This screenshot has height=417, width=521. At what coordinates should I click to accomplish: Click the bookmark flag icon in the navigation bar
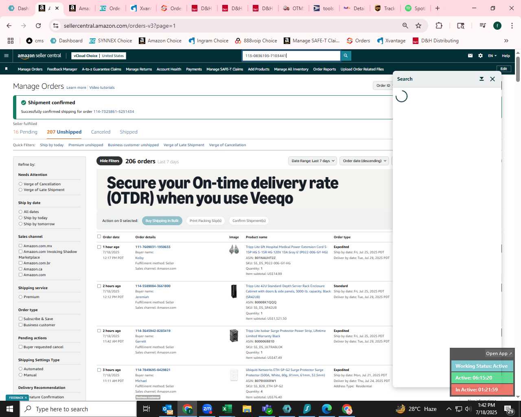pyautogui.click(x=6, y=69)
